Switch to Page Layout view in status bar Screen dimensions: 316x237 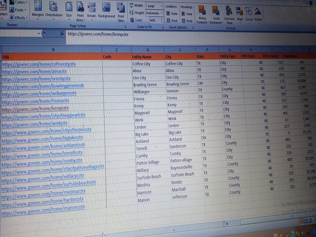tap(306, 221)
